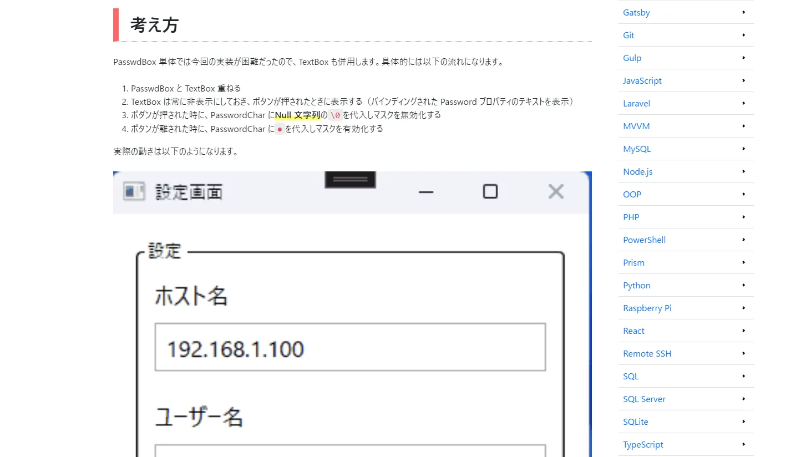This screenshot has height=457, width=806.
Task: Open the MySQL category link
Action: 637,149
